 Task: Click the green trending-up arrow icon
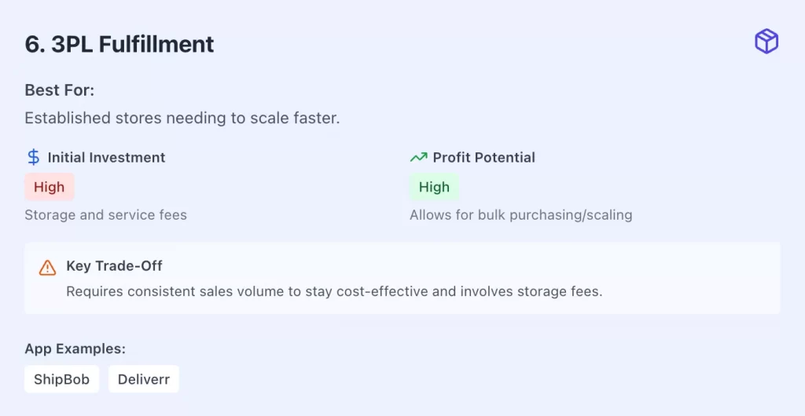(x=418, y=157)
